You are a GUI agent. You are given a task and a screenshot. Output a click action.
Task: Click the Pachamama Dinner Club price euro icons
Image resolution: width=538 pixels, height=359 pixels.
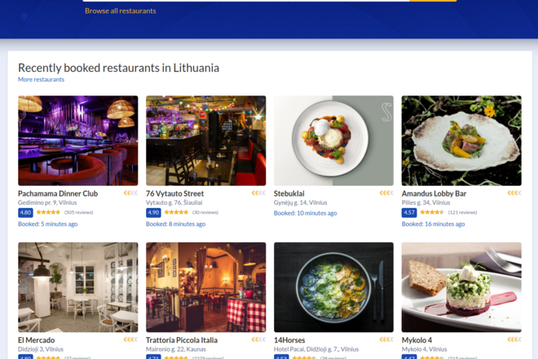130,193
